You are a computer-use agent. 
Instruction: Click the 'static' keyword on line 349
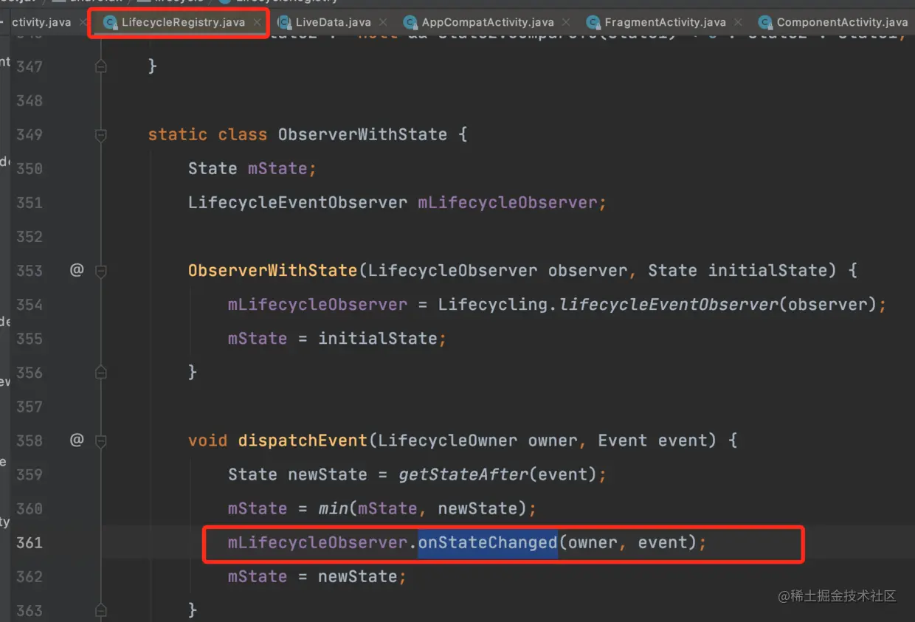178,134
